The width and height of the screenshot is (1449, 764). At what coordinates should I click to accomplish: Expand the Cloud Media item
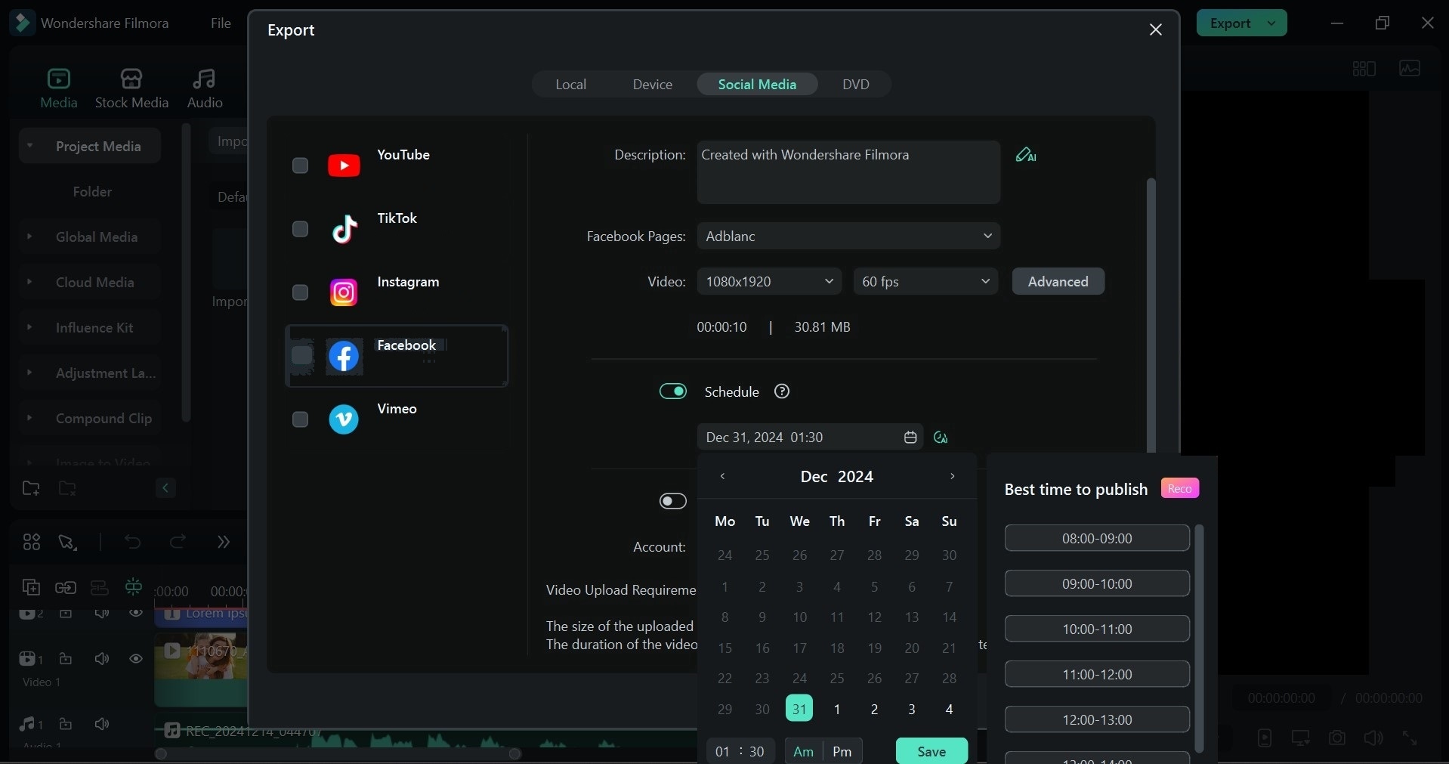coord(29,282)
